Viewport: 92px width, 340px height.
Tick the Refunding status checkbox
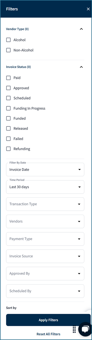[x=8, y=149]
